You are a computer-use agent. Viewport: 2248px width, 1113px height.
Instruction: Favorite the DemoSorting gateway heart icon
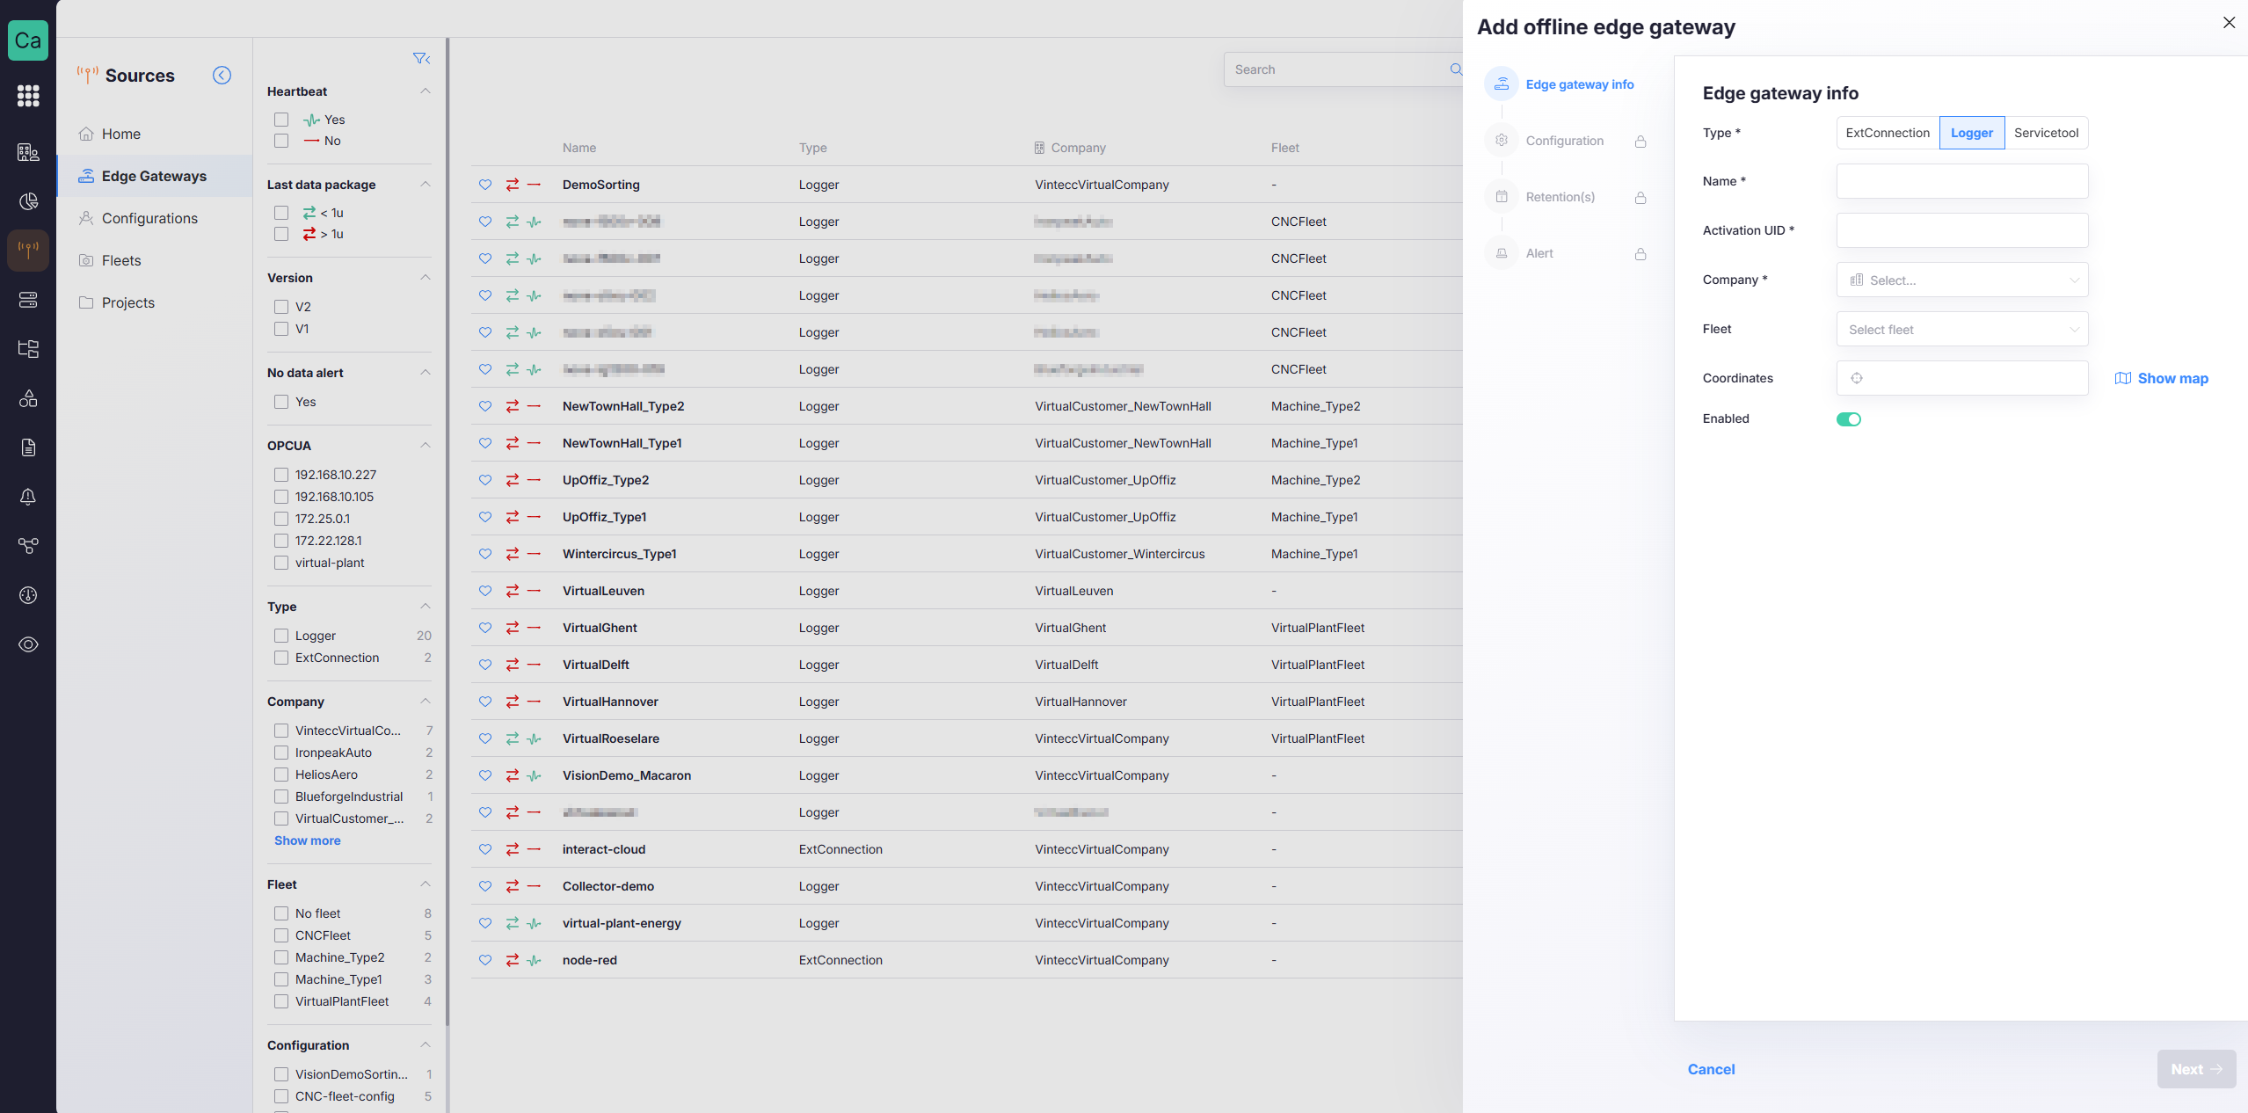click(x=485, y=185)
